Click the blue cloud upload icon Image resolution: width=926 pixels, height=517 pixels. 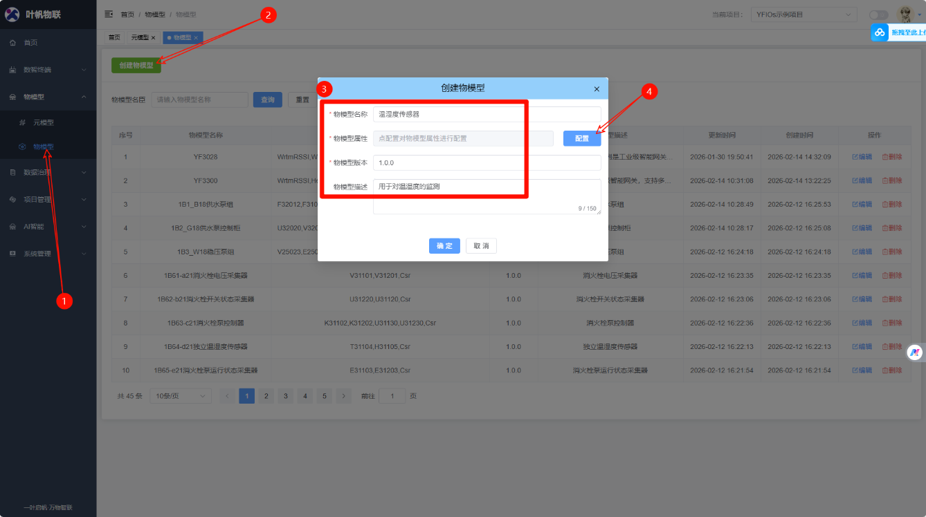coord(880,32)
